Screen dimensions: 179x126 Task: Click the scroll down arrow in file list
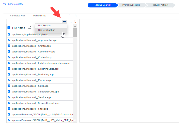click(75, 120)
